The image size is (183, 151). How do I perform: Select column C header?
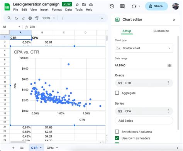coord(64,33)
